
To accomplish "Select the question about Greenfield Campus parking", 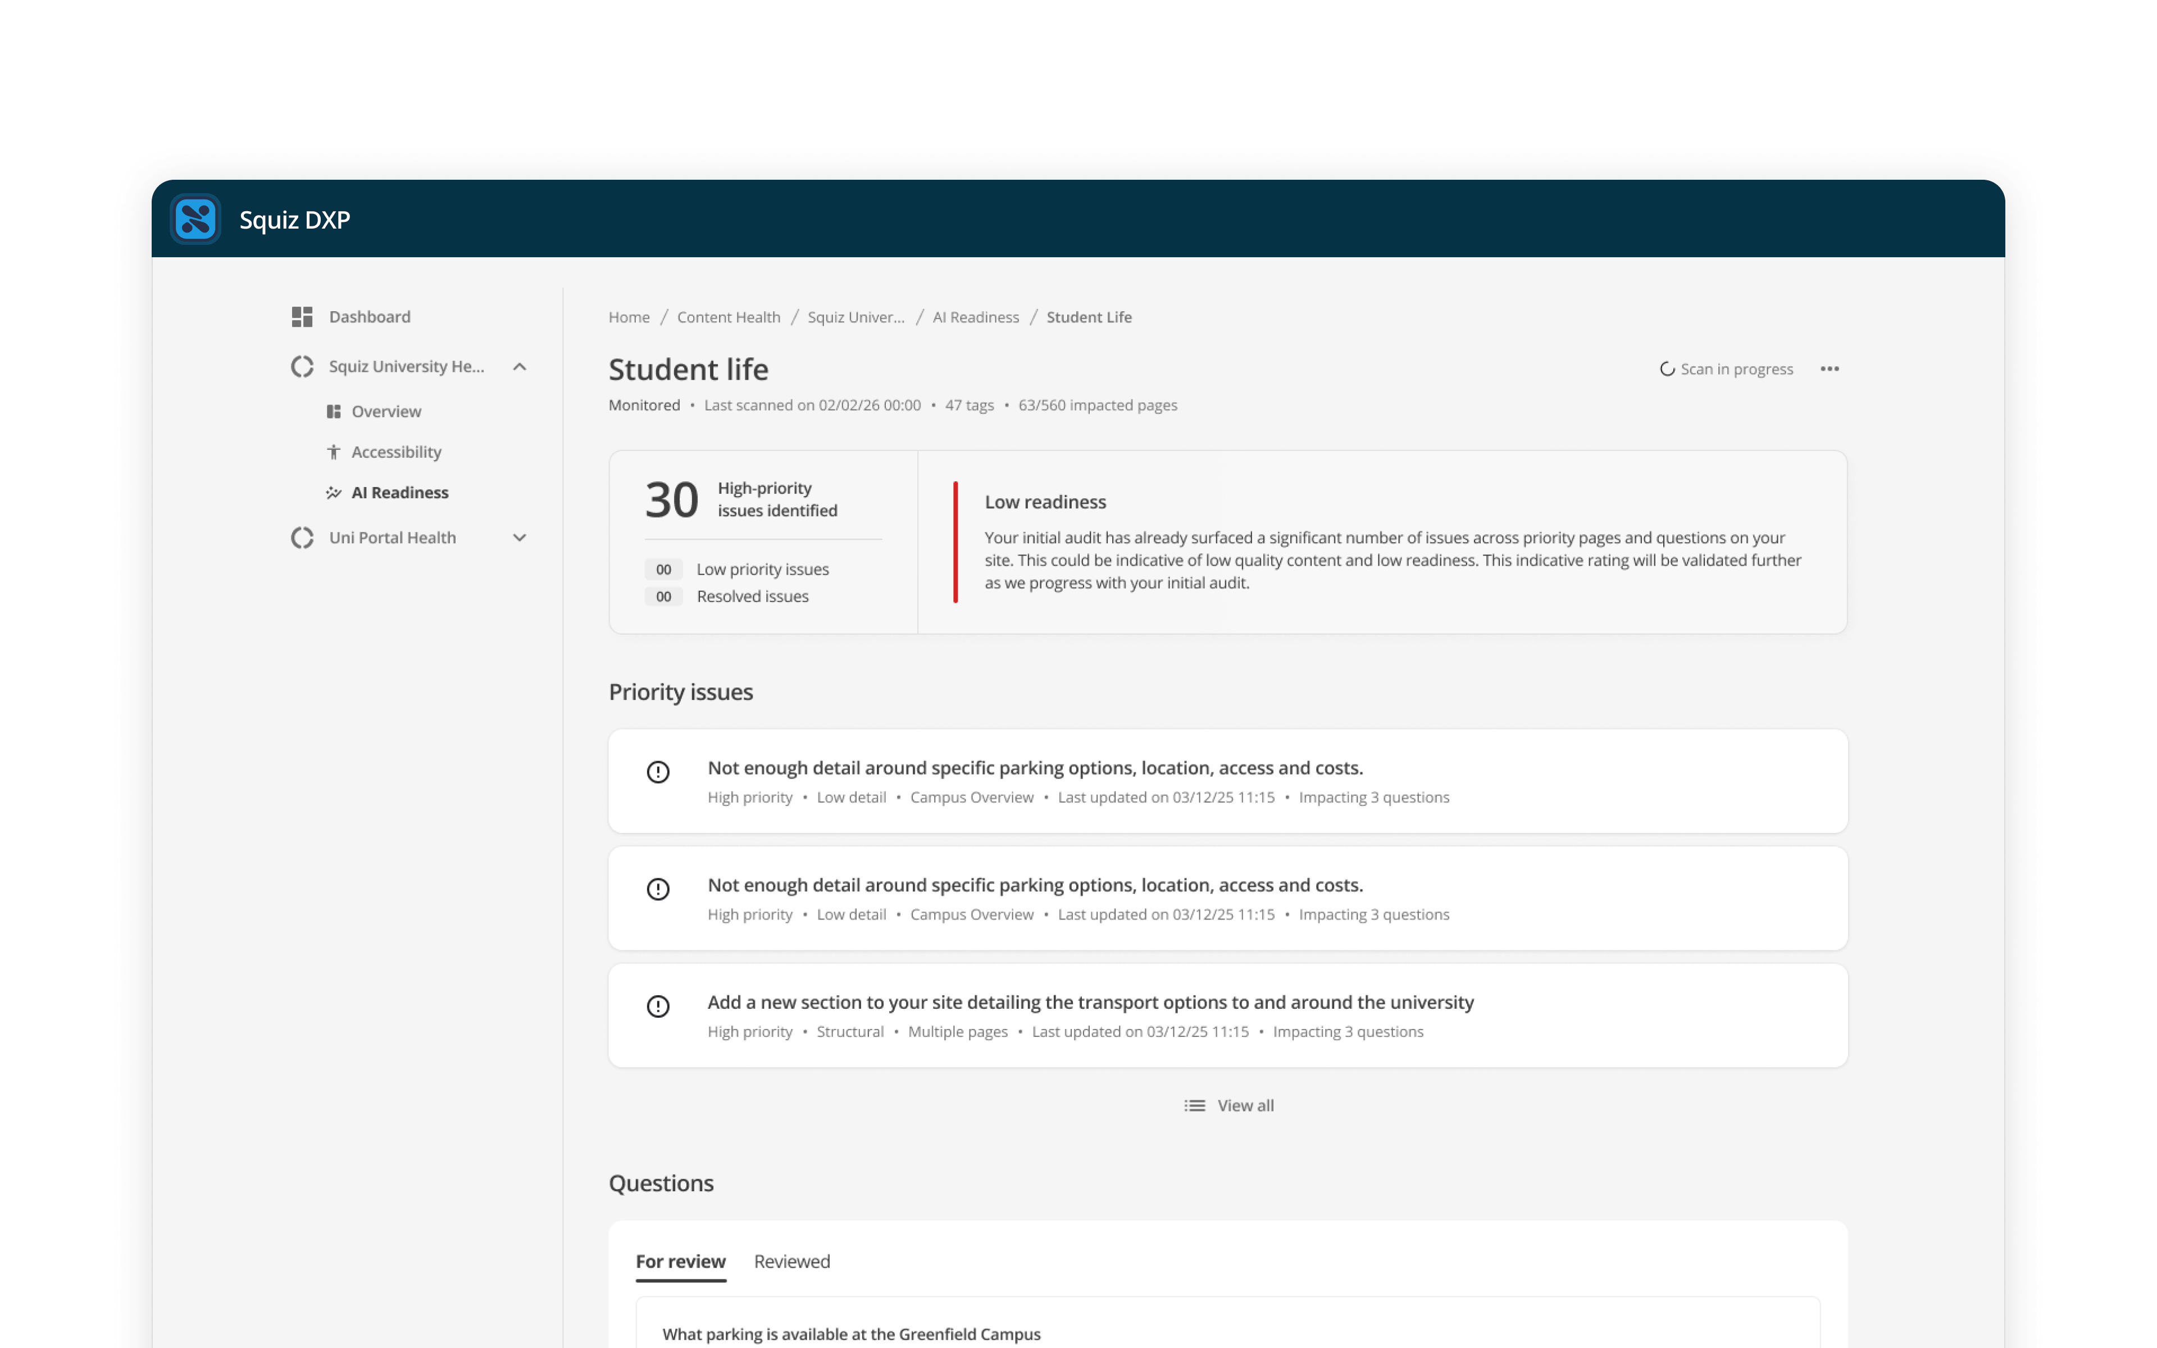I will point(851,1334).
